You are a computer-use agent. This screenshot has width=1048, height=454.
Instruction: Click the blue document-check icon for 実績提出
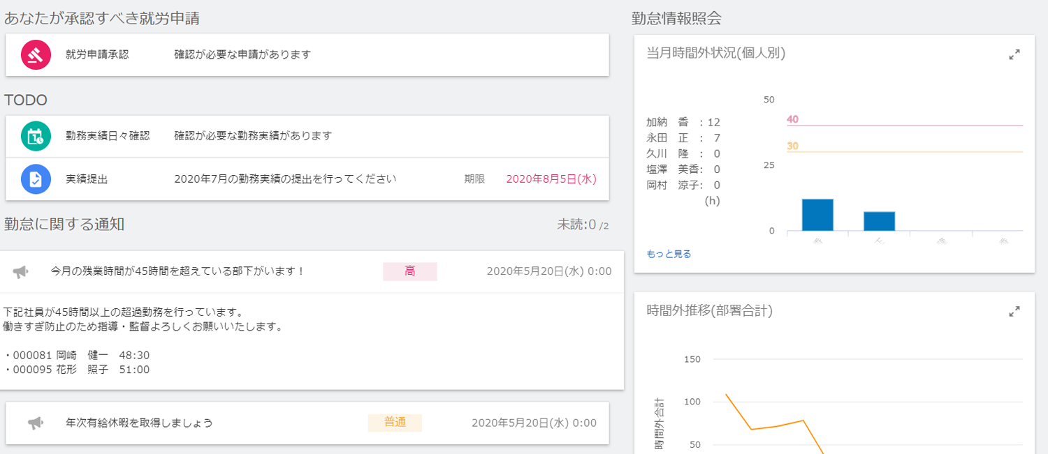point(36,179)
